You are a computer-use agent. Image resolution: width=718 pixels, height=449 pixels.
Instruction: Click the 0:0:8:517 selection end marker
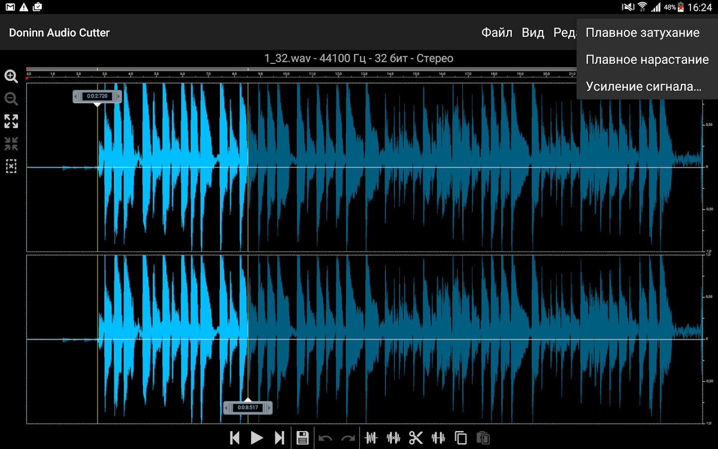[x=248, y=408]
